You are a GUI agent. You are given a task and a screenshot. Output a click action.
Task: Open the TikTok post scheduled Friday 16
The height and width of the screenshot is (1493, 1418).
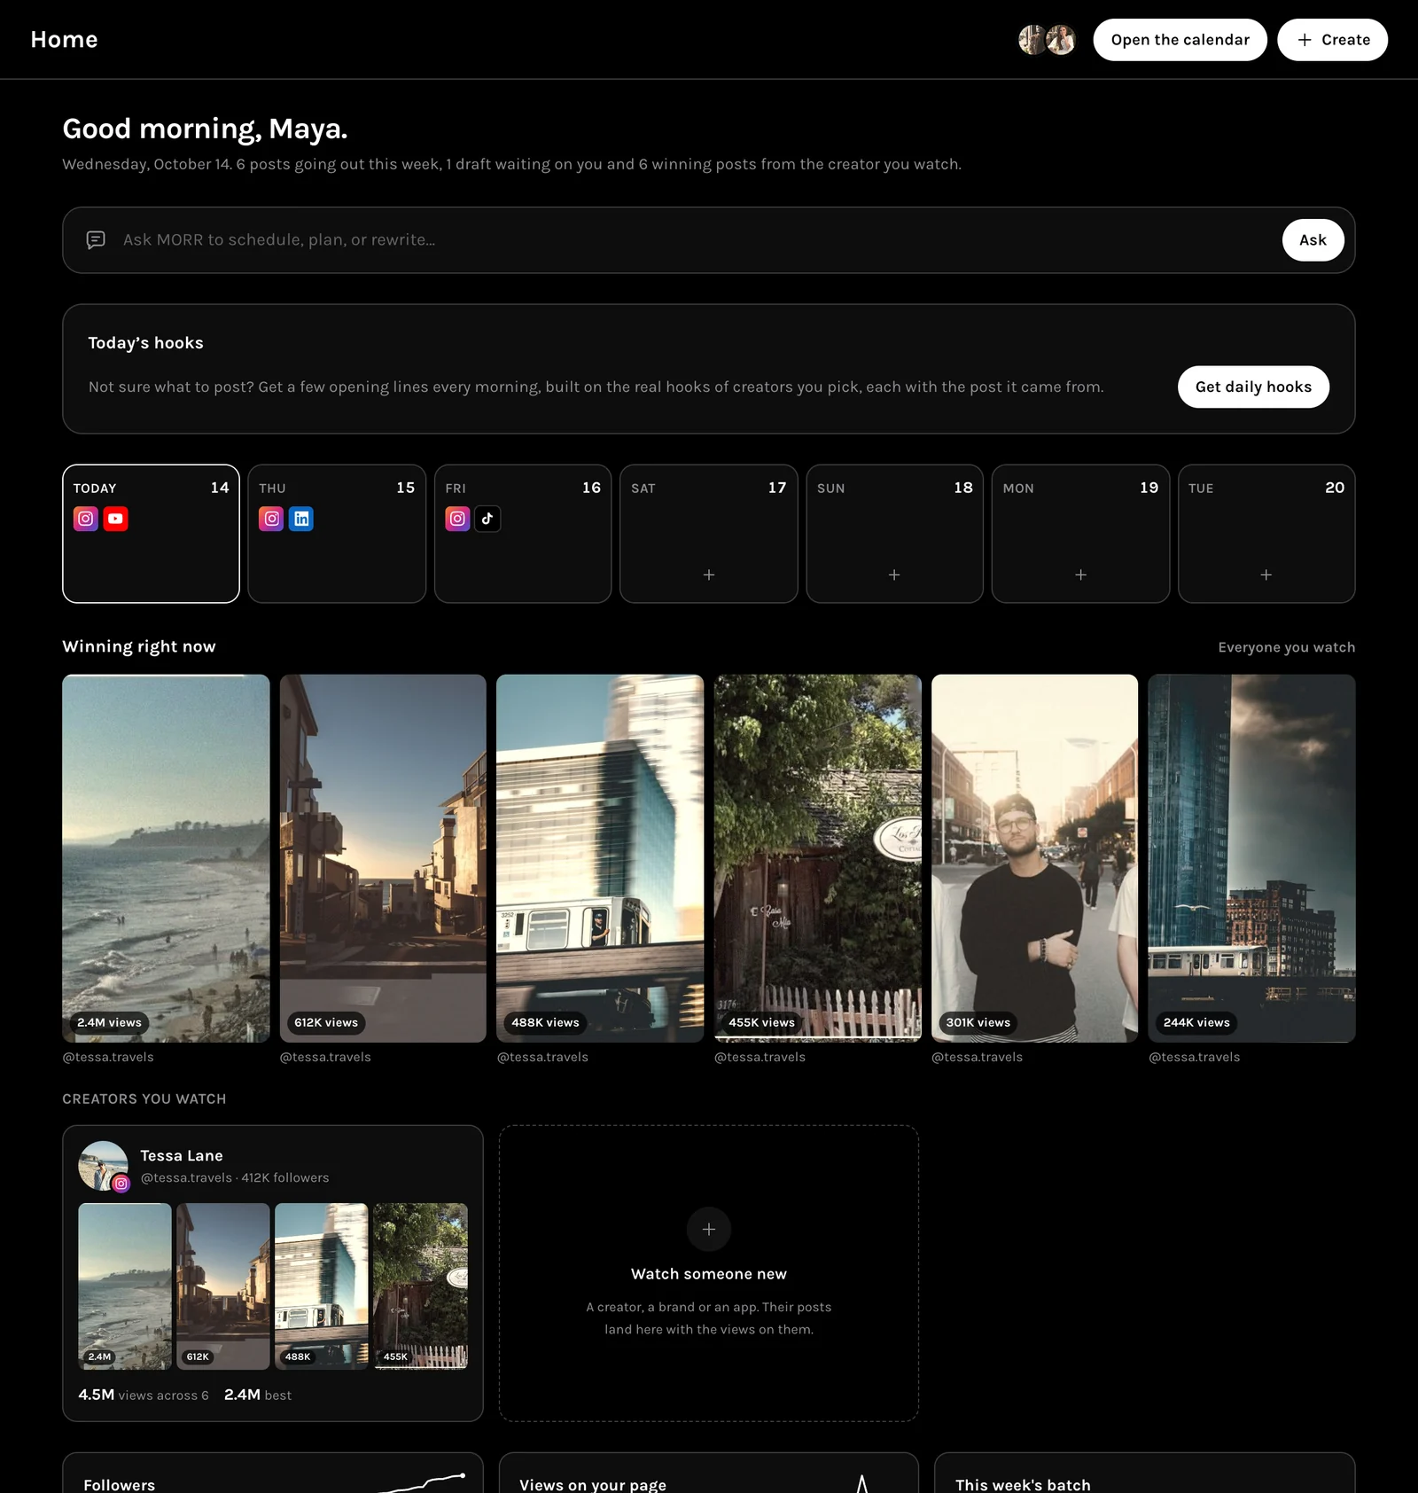487,519
